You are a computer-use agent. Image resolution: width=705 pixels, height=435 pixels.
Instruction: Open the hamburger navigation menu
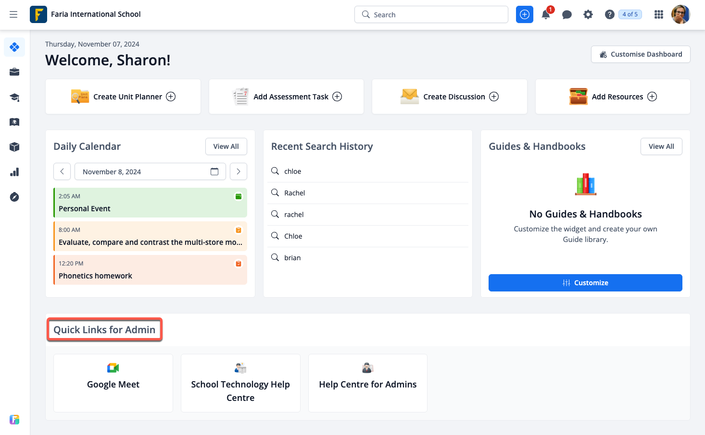point(13,14)
